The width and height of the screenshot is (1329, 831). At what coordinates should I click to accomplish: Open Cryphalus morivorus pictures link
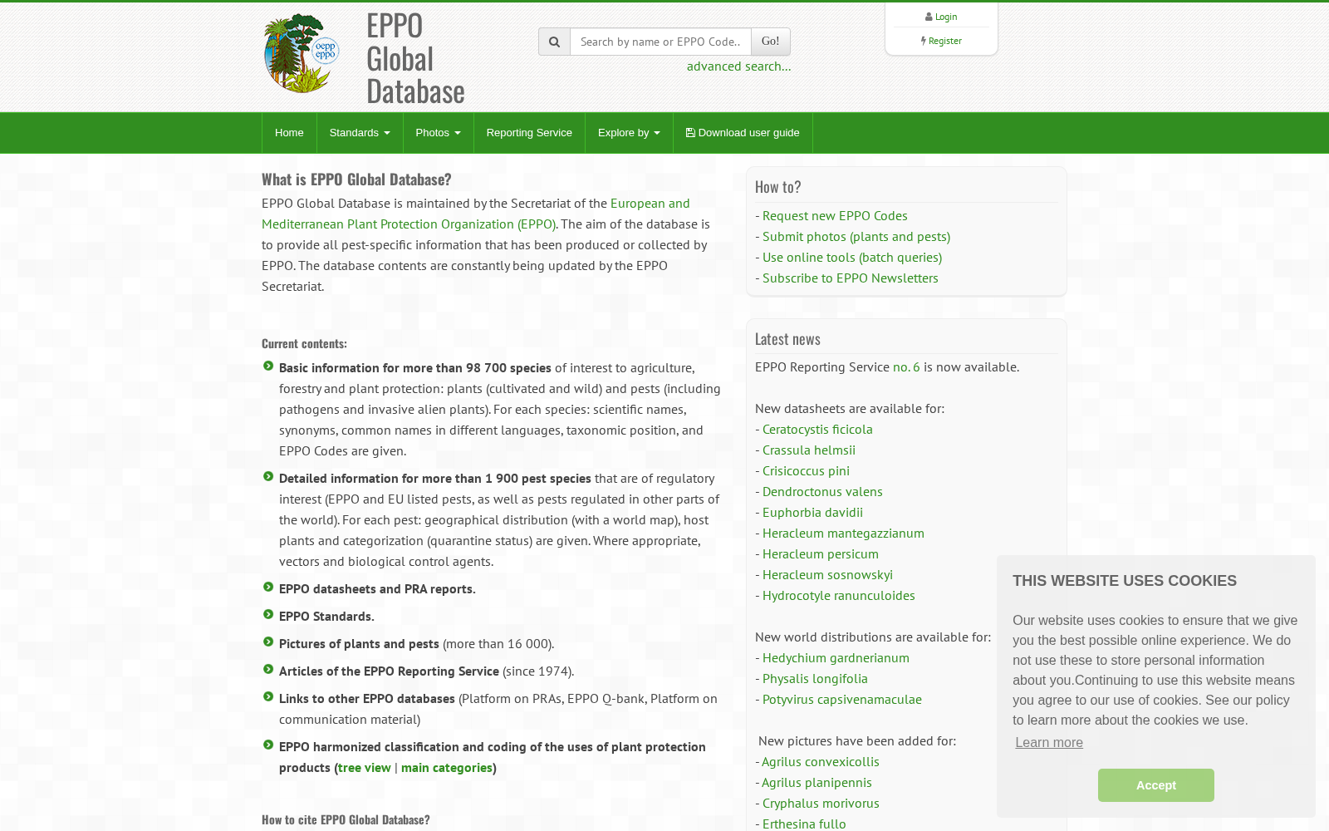[x=821, y=803]
